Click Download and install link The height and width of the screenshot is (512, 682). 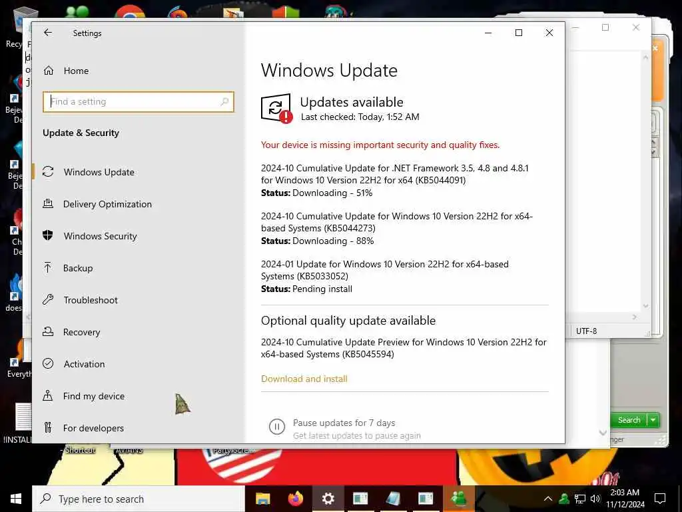(304, 379)
